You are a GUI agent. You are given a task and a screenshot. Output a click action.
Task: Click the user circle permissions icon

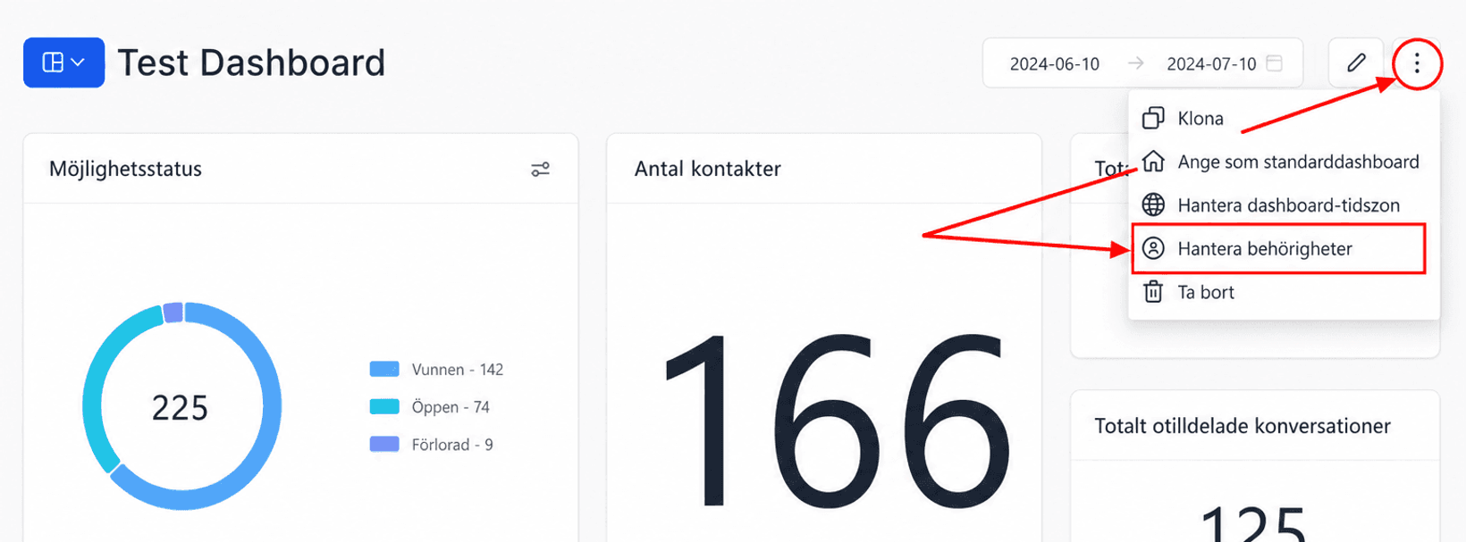pyautogui.click(x=1154, y=248)
